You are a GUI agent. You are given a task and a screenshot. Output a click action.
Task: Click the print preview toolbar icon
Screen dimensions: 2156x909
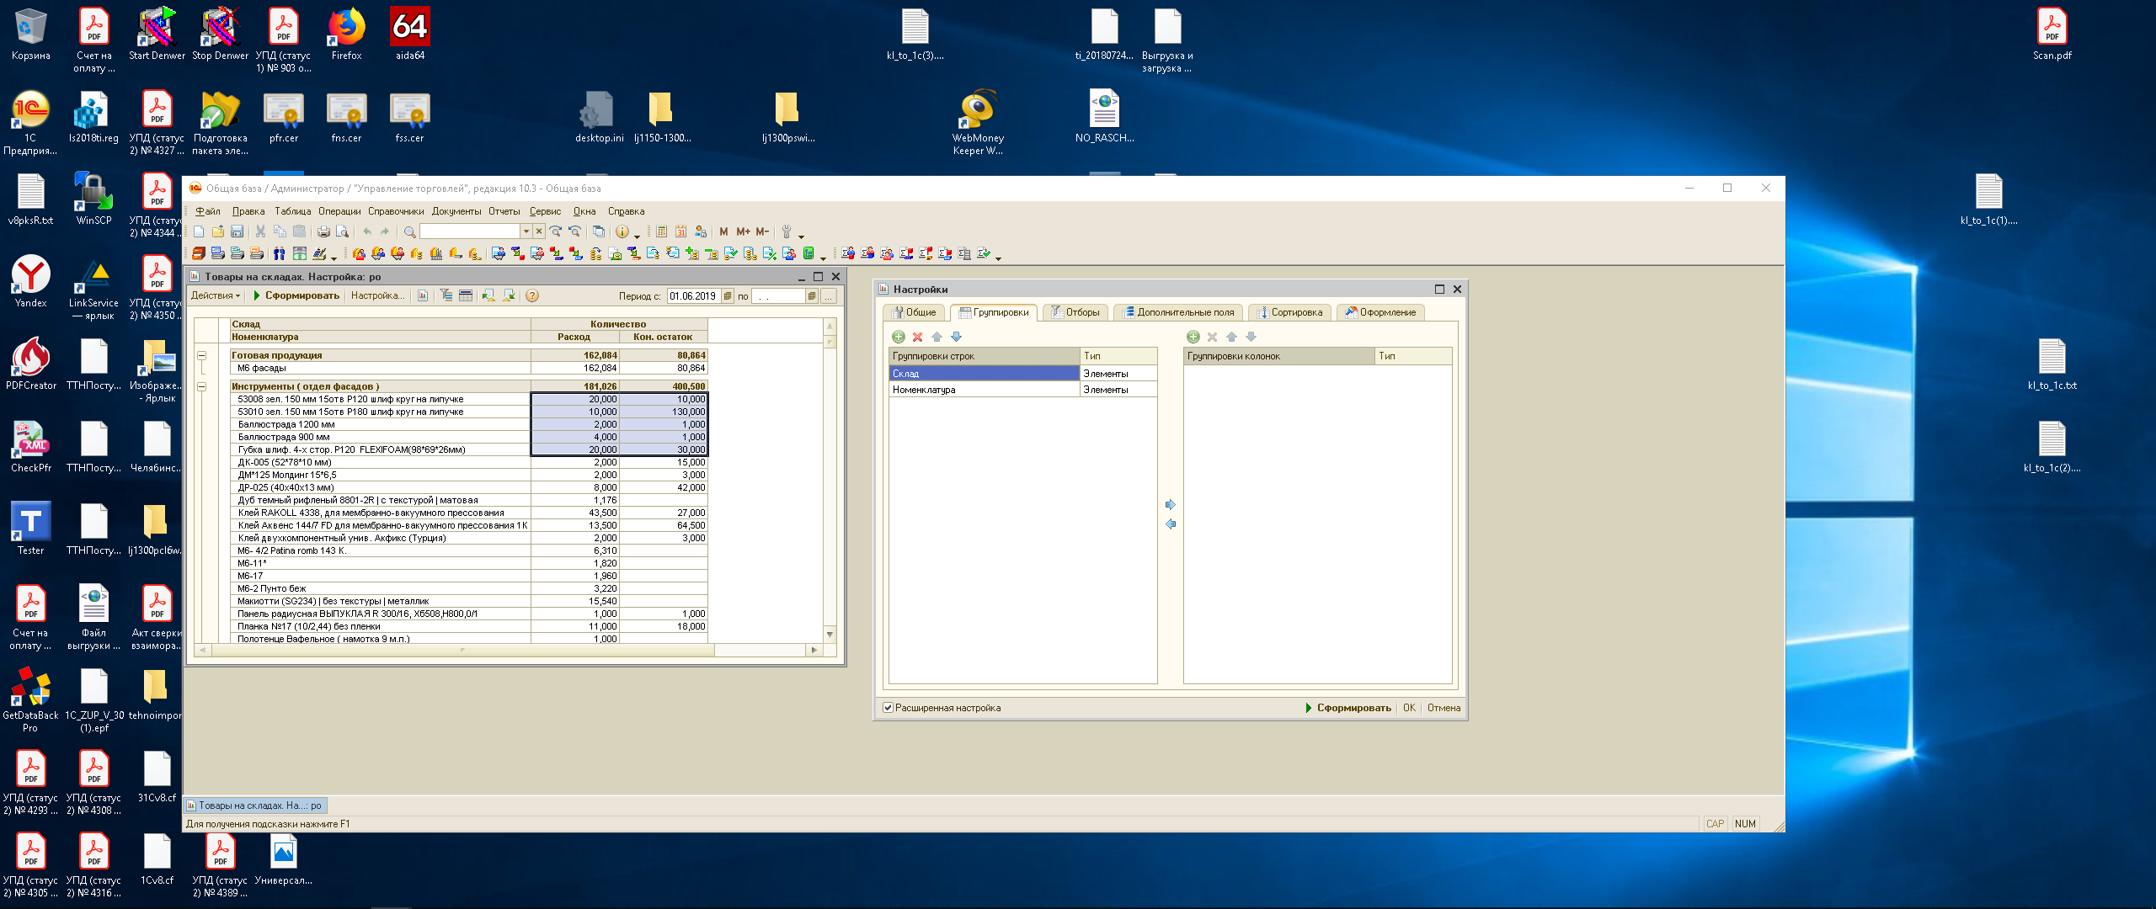(342, 231)
